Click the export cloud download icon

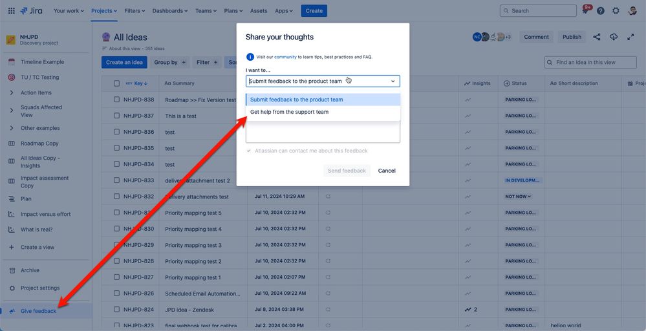click(614, 37)
